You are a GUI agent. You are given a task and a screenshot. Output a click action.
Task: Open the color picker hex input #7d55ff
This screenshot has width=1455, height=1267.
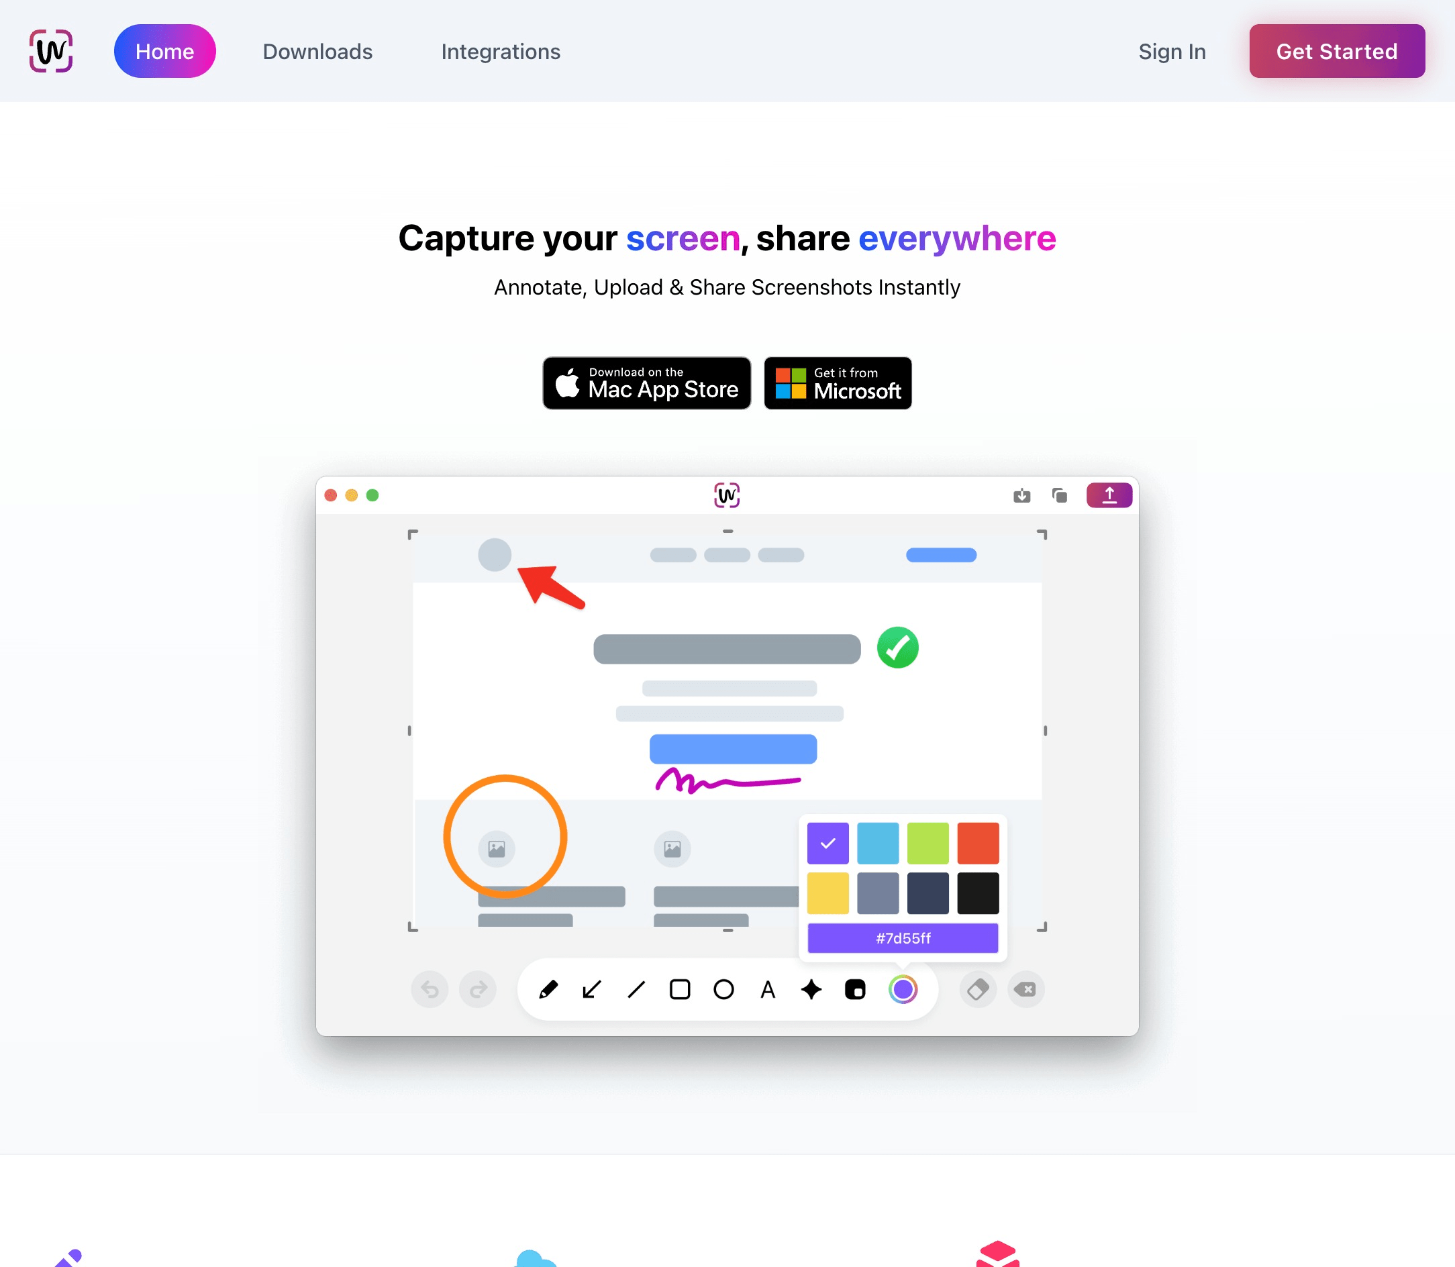903,937
